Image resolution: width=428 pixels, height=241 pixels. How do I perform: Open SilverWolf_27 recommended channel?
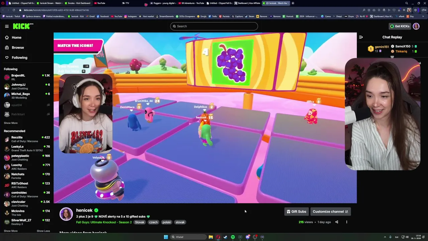click(x=27, y=222)
